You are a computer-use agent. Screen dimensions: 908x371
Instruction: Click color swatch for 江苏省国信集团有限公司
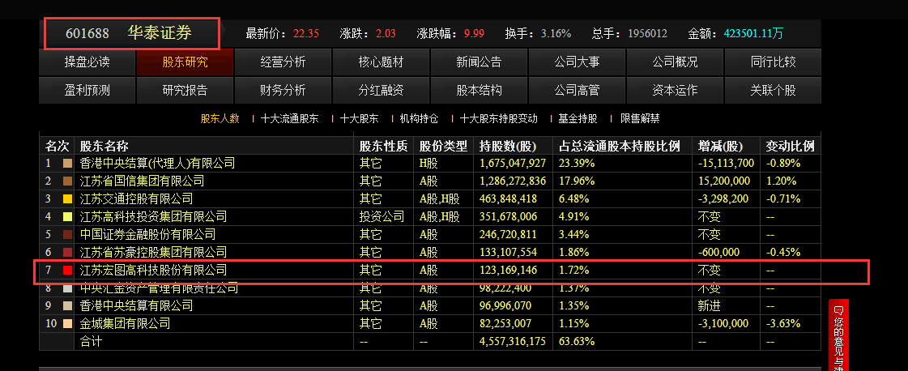pyautogui.click(x=67, y=181)
